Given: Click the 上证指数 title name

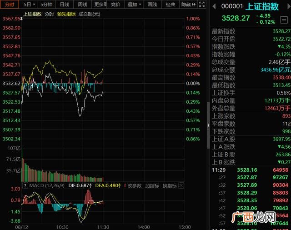Looking at the screenshot, I should coord(262,6).
